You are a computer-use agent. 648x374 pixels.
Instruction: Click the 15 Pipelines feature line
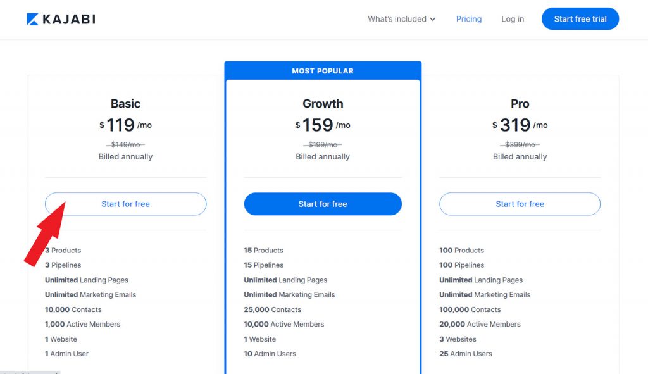[x=264, y=265]
